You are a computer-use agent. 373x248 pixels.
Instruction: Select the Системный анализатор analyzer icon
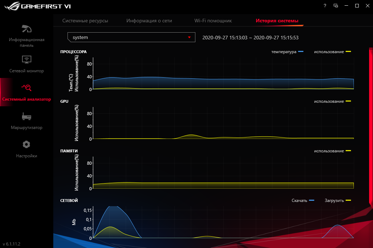pyautogui.click(x=26, y=88)
